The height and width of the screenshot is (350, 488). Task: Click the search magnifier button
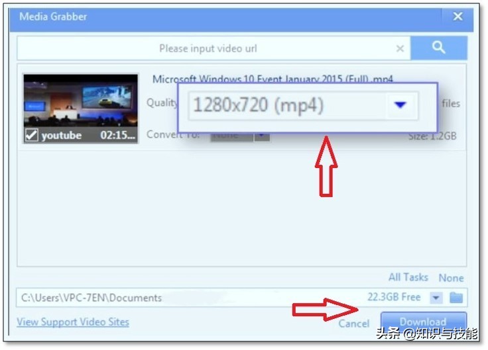(439, 48)
